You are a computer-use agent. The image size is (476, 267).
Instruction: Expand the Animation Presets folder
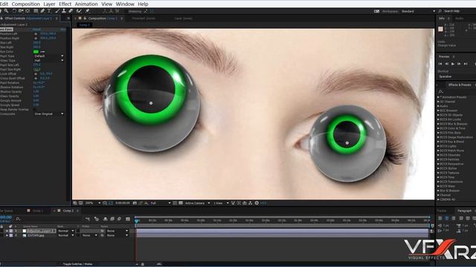pos(439,97)
